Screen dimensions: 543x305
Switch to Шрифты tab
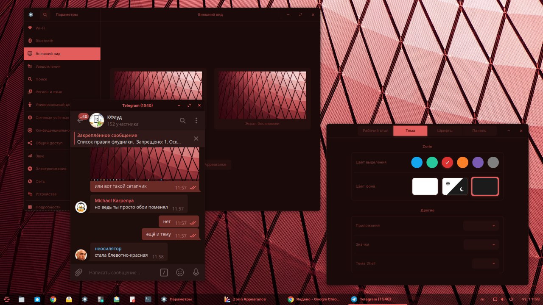pos(445,131)
